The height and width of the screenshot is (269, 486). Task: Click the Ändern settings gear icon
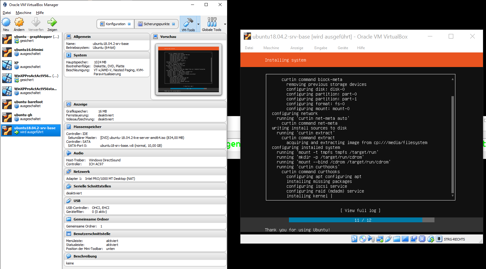(19, 22)
